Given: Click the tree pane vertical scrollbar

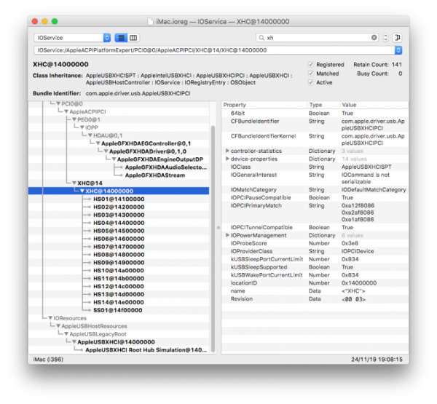Looking at the screenshot, I should point(213,239).
